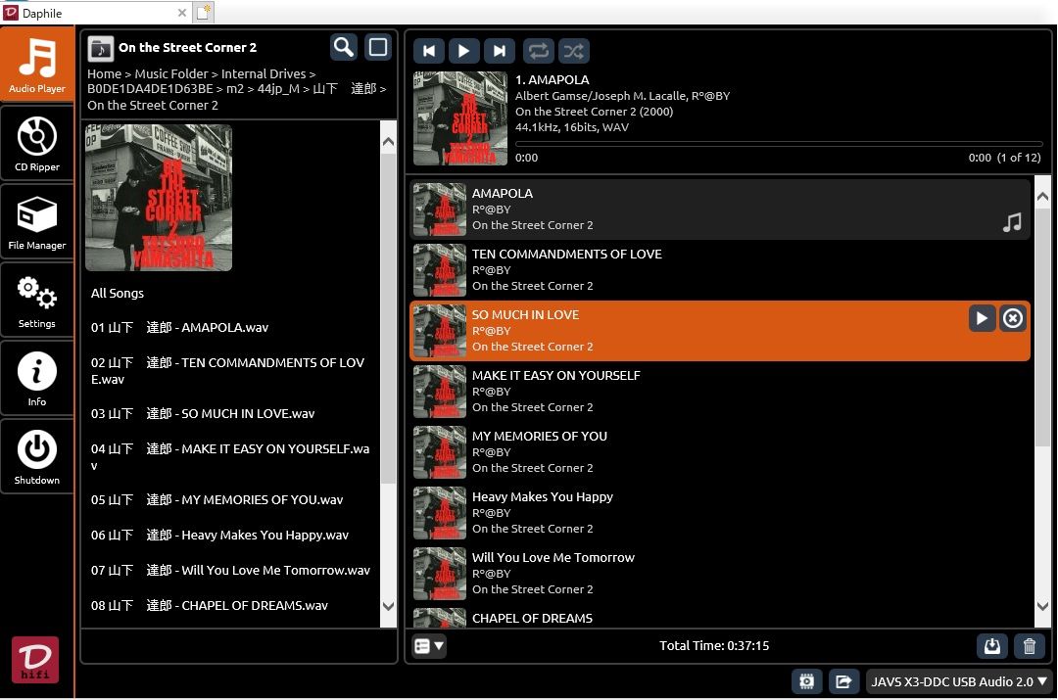The width and height of the screenshot is (1058, 700).
Task: Open search with the magnifier icon
Action: (x=344, y=48)
